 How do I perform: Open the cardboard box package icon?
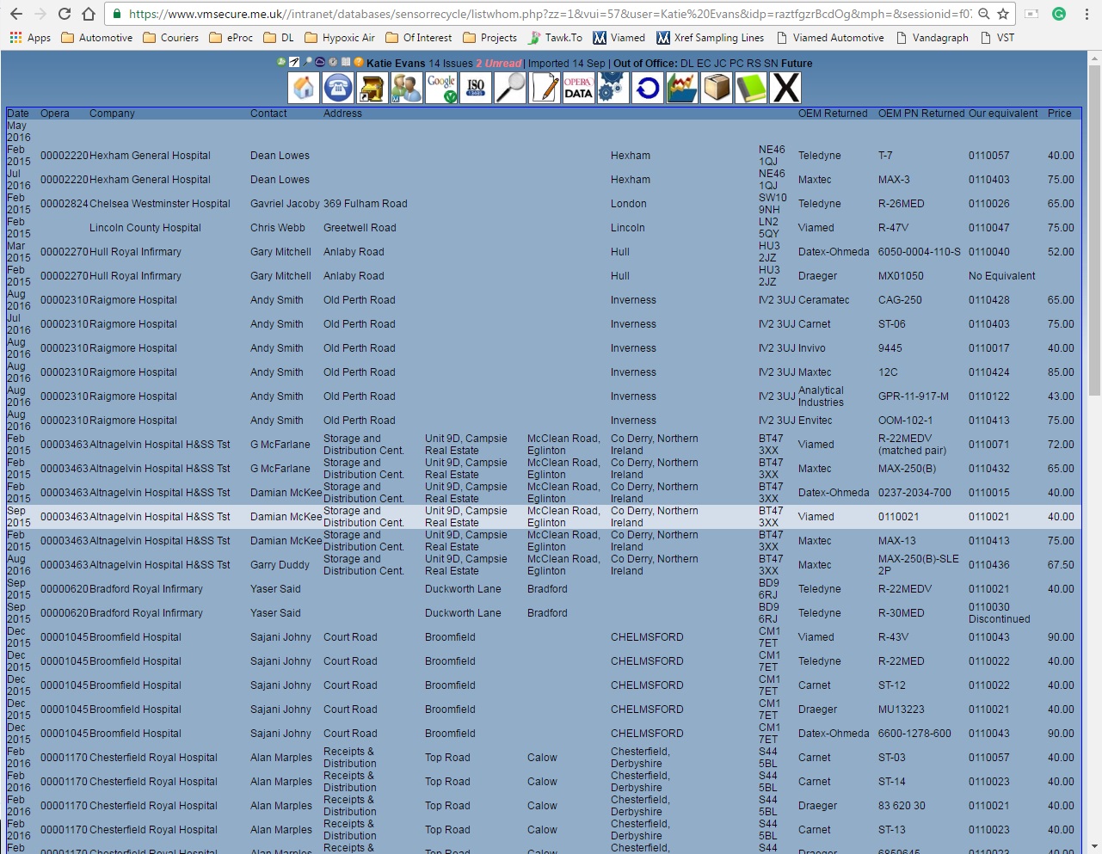[x=717, y=88]
